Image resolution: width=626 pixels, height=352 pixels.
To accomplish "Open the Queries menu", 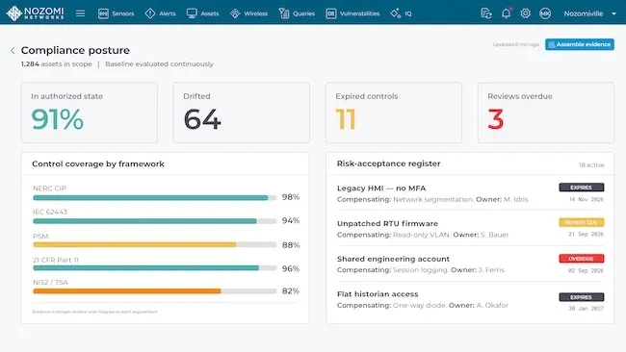I will click(297, 13).
